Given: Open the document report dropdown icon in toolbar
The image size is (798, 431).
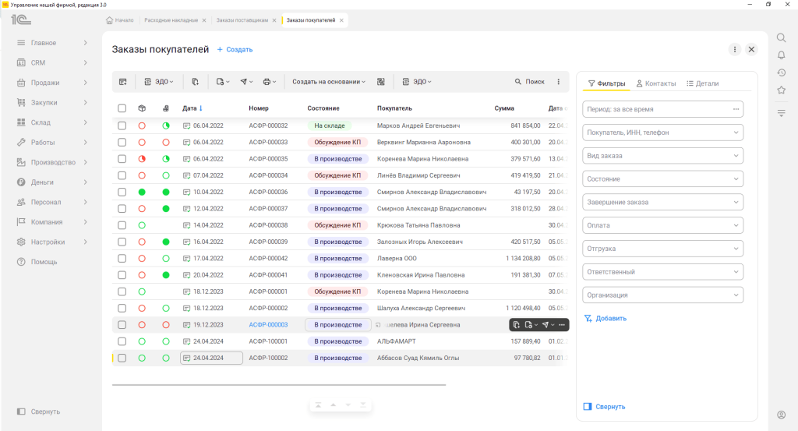Looking at the screenshot, I should point(223,81).
